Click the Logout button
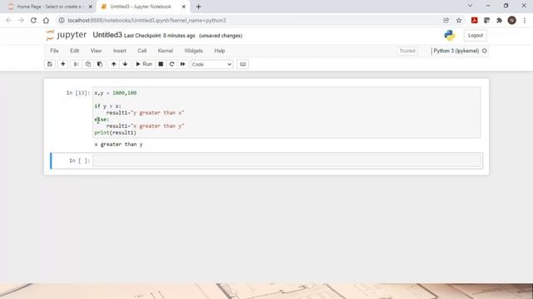 pyautogui.click(x=476, y=35)
